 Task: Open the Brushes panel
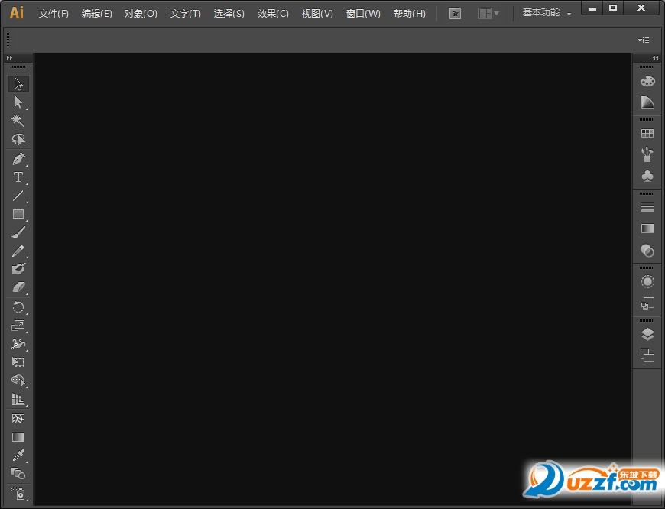click(x=647, y=155)
